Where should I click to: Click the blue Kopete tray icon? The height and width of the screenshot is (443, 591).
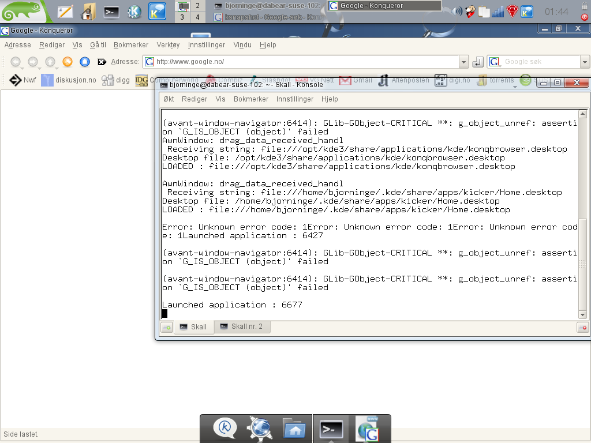(526, 12)
